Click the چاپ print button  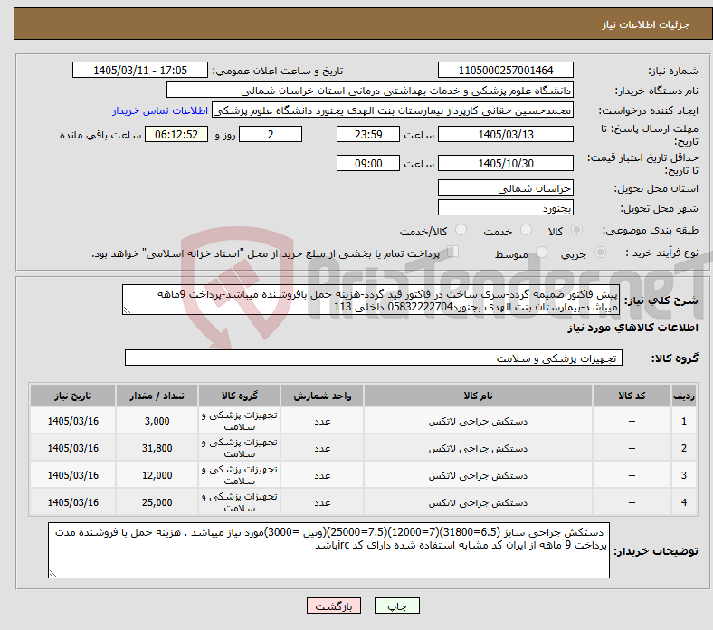click(x=397, y=606)
